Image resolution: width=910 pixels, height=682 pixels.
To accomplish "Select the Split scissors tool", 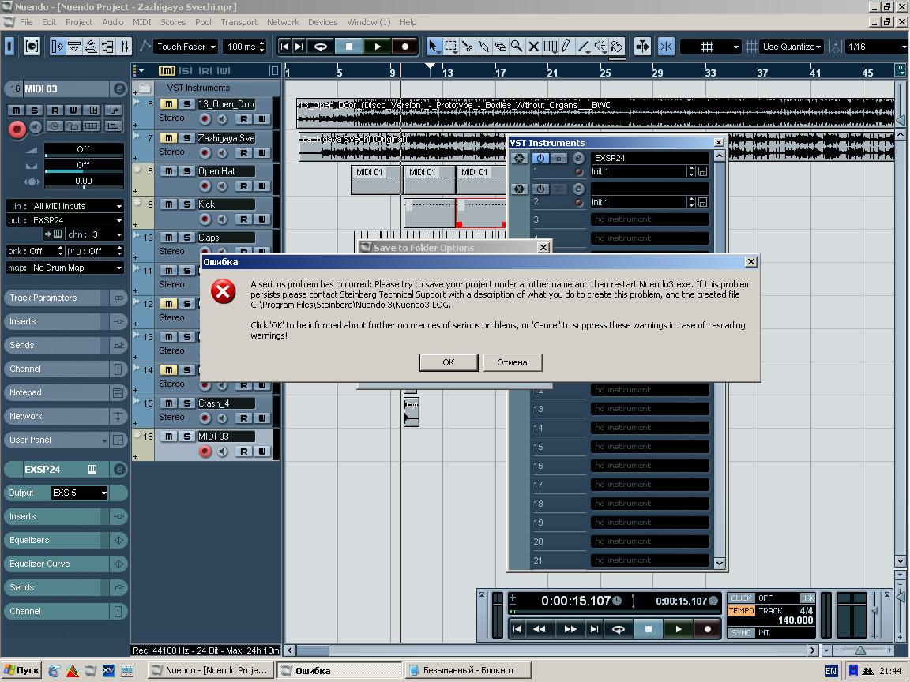I will point(467,47).
